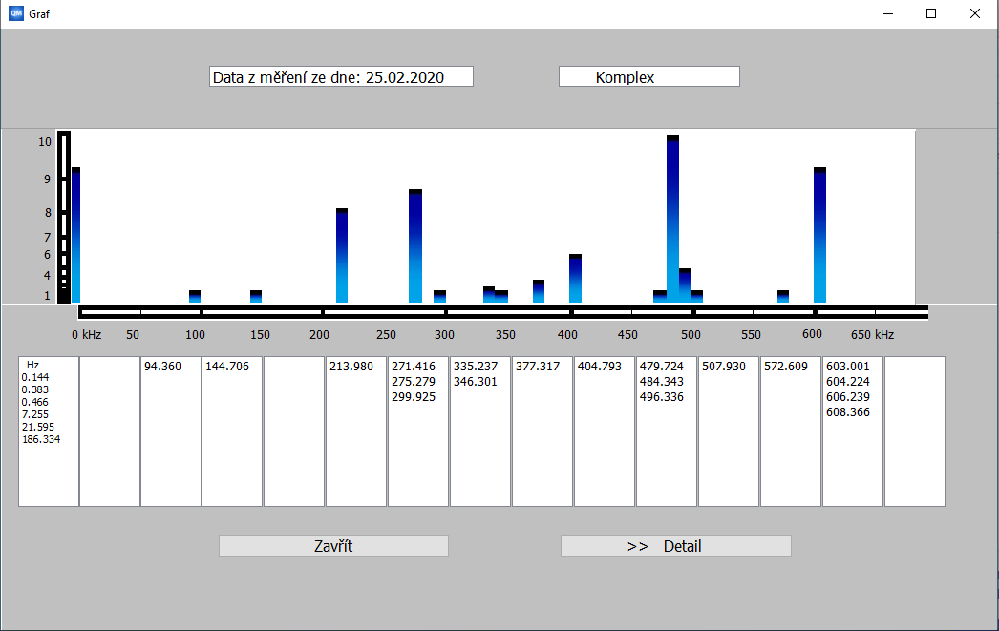Open the >> Detail view
The height and width of the screenshot is (631, 999).
pyautogui.click(x=675, y=546)
